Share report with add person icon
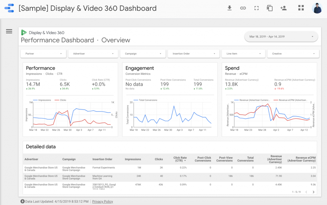Image resolution: width=327 pixels, height=205 pixels. 284,8
